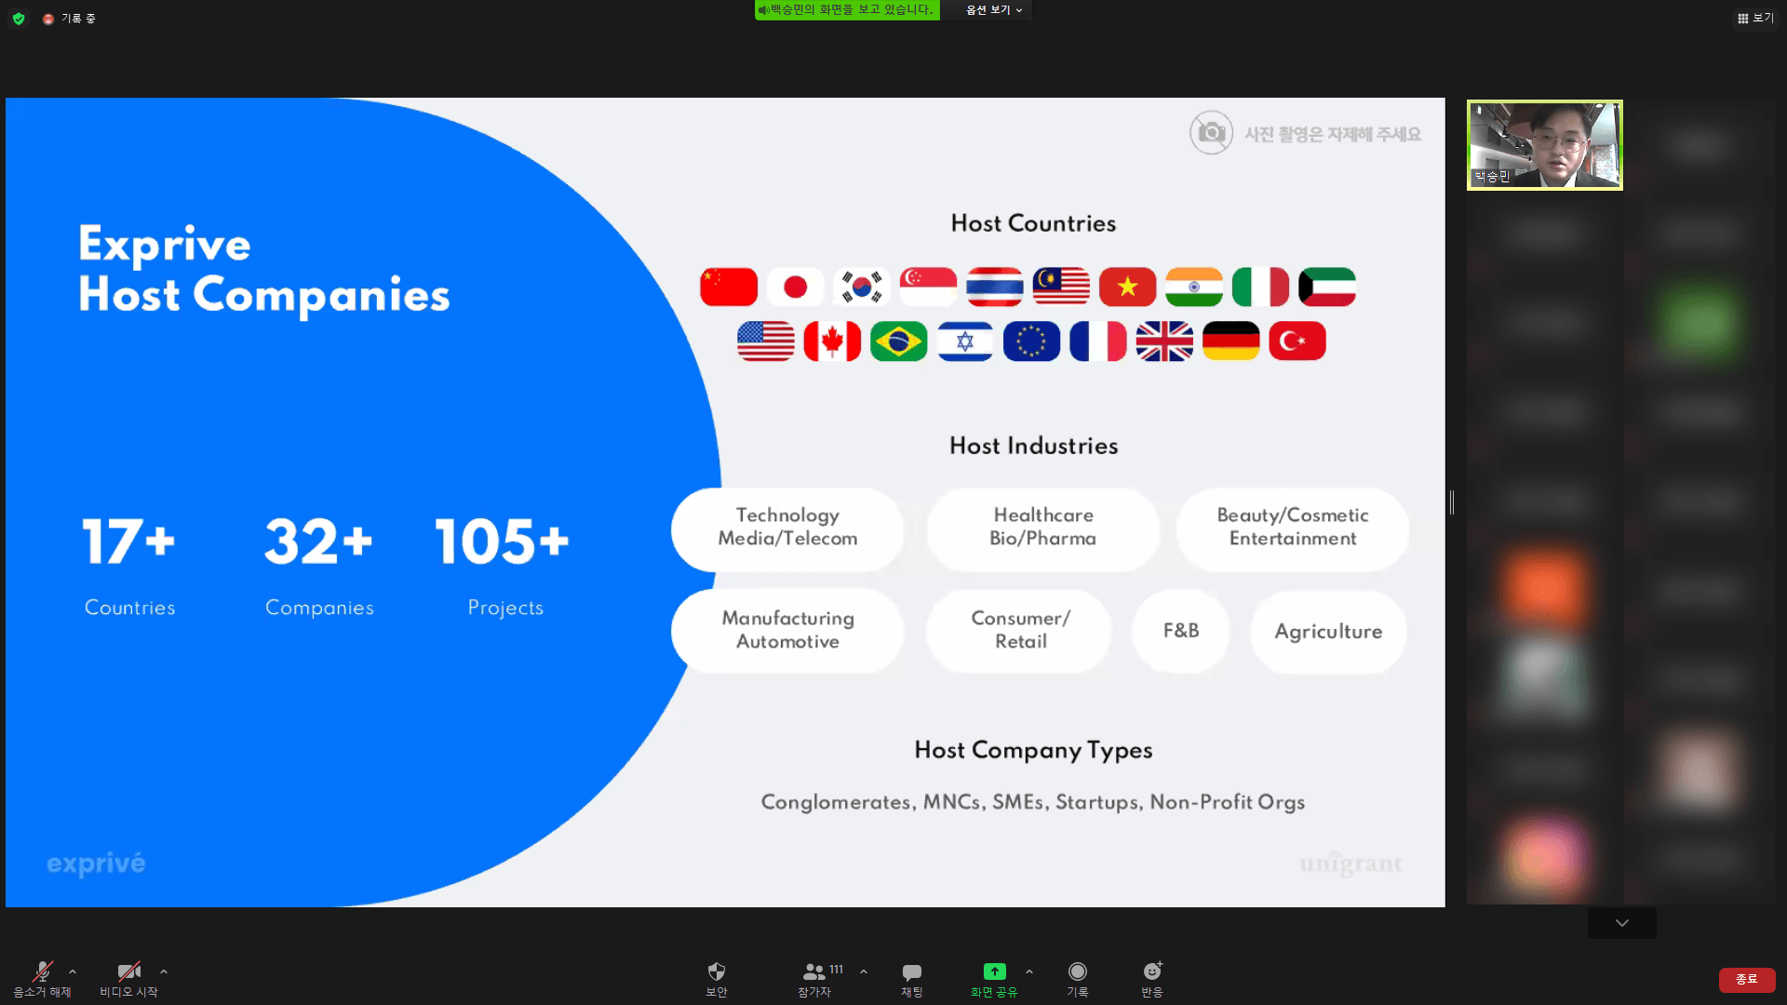Screen dimensions: 1787x1005
Task: Click the Germany flag icon
Action: 1231,341
